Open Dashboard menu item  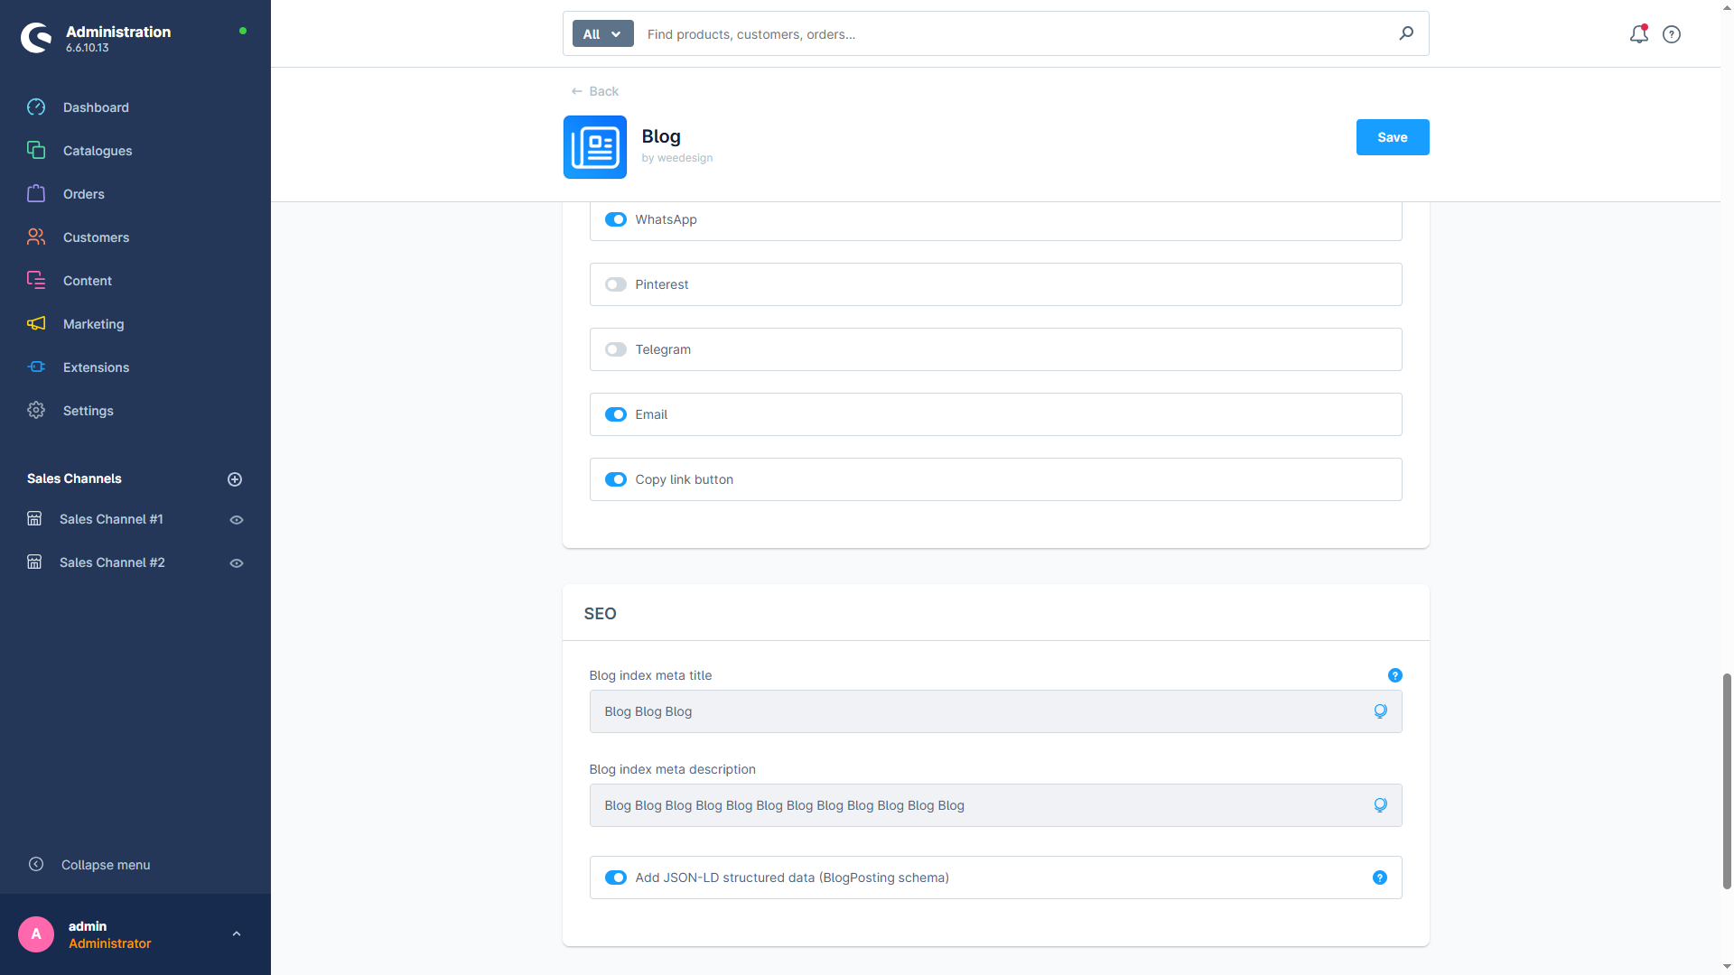click(96, 107)
